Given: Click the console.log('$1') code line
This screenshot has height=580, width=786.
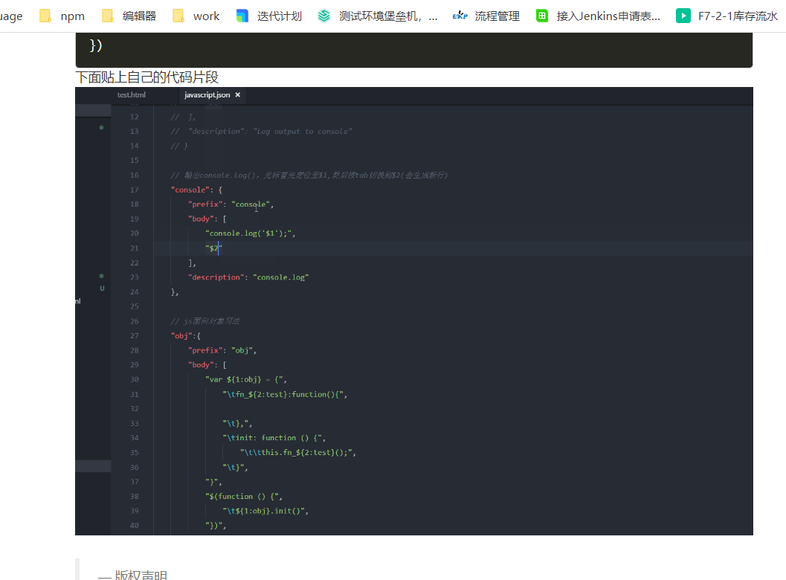Looking at the screenshot, I should coord(251,233).
